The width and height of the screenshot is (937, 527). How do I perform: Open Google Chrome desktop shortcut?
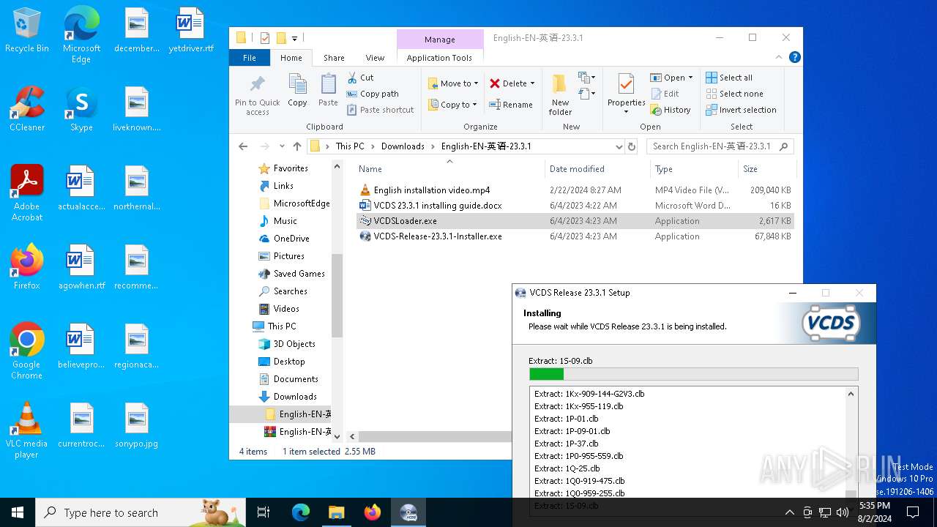[x=26, y=351]
